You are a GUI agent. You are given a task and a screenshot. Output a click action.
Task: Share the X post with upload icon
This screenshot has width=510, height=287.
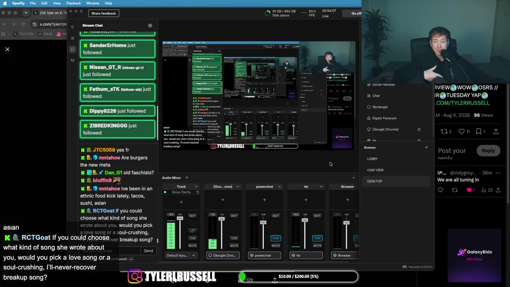click(496, 132)
